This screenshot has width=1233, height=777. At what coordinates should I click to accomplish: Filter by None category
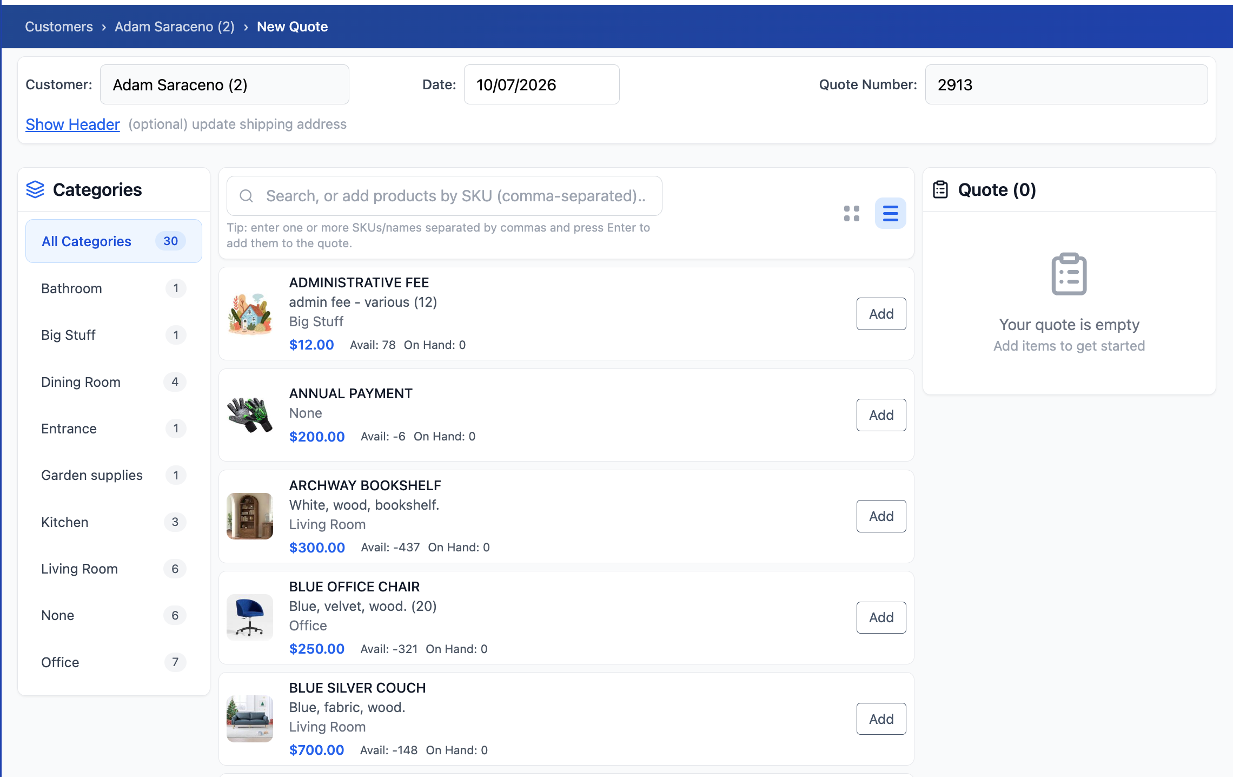coord(114,615)
